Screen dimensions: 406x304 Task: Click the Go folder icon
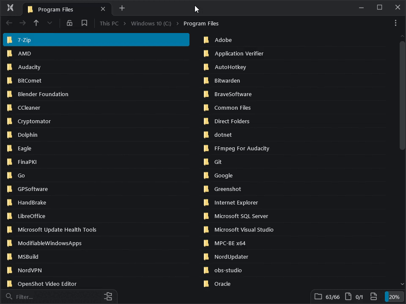10,175
